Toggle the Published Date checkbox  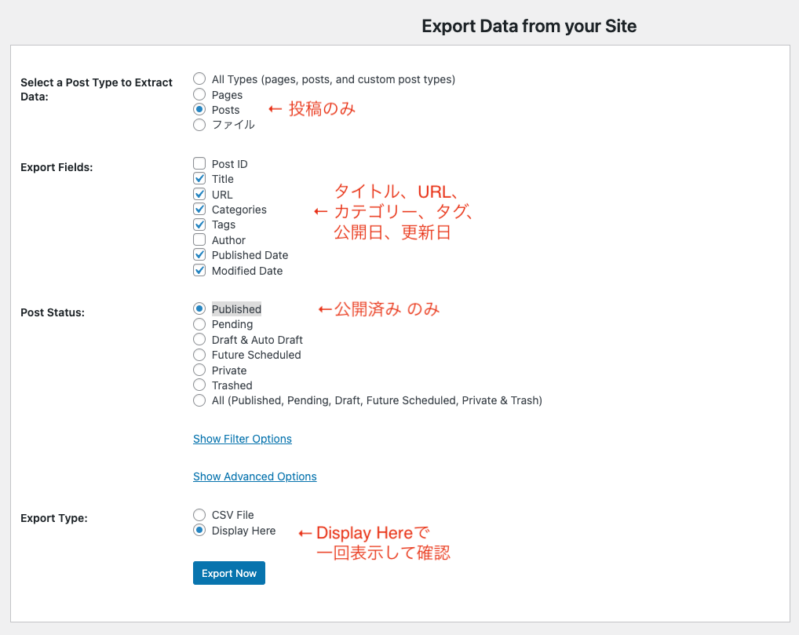click(199, 255)
